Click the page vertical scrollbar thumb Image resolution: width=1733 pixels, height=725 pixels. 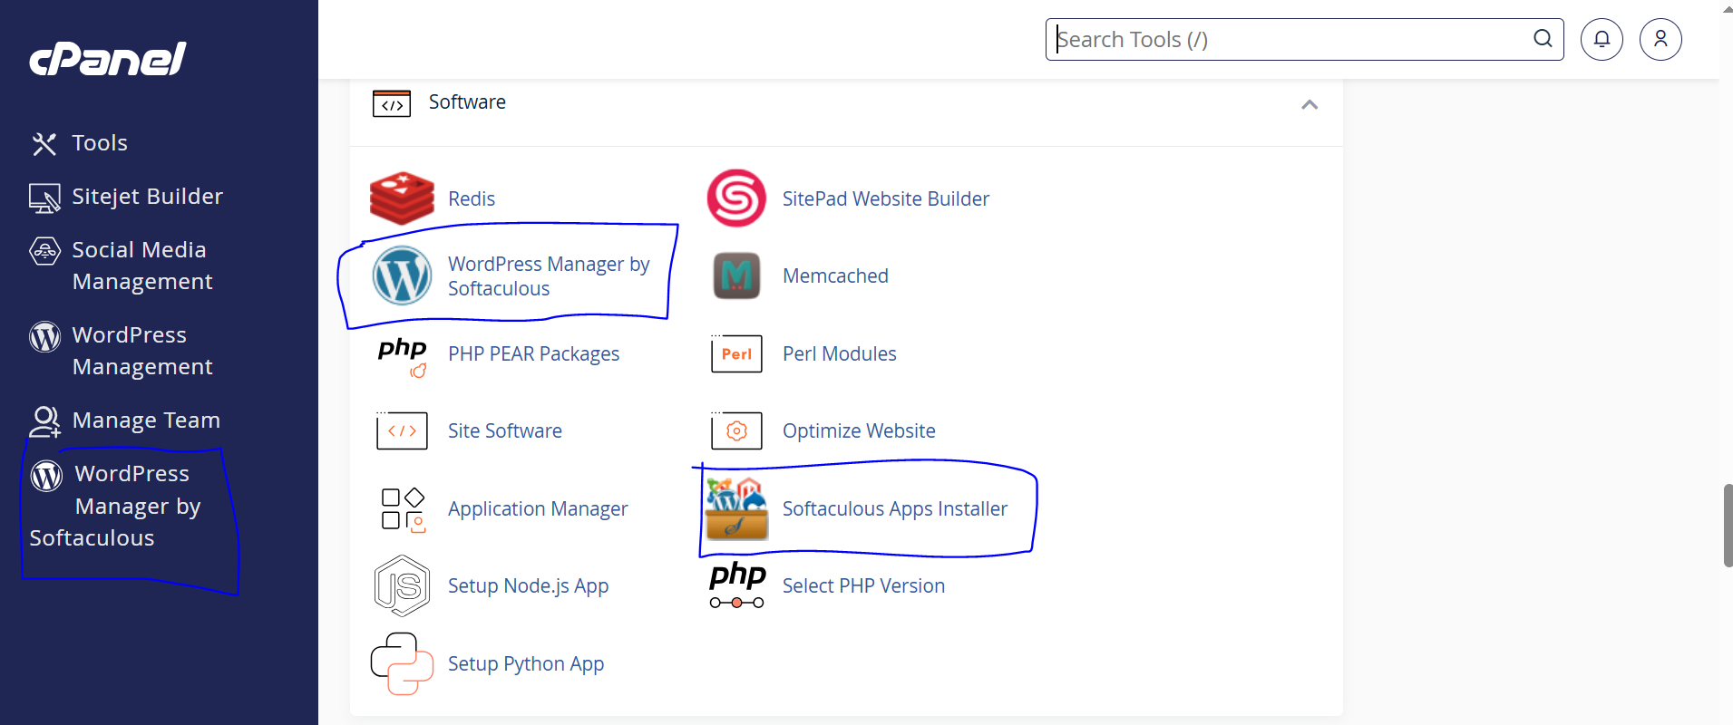[x=1728, y=526]
